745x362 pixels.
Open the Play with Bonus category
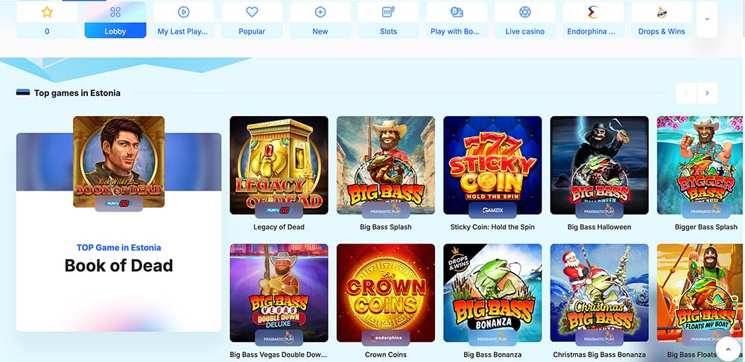tap(457, 20)
